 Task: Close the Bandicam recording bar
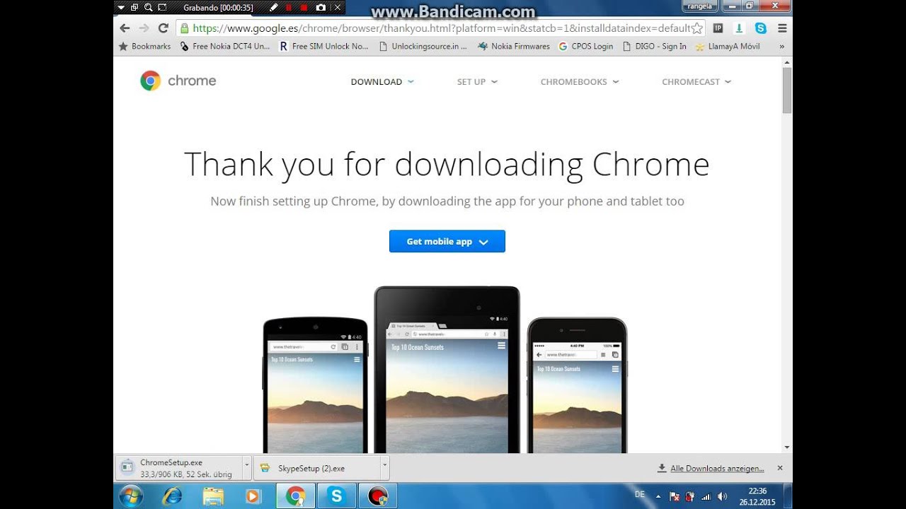point(338,7)
